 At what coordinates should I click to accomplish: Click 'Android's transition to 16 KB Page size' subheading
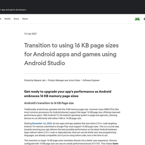(x=49, y=103)
